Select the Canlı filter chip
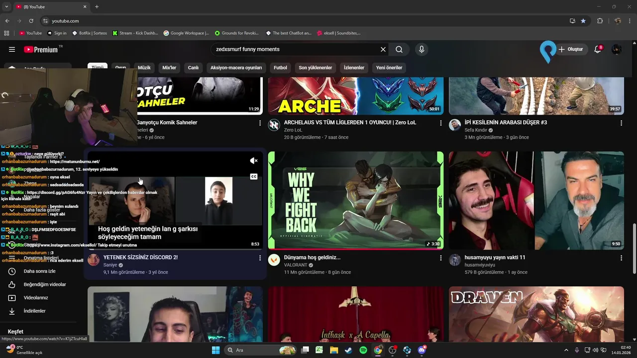Image resolution: width=637 pixels, height=358 pixels. pyautogui.click(x=193, y=68)
